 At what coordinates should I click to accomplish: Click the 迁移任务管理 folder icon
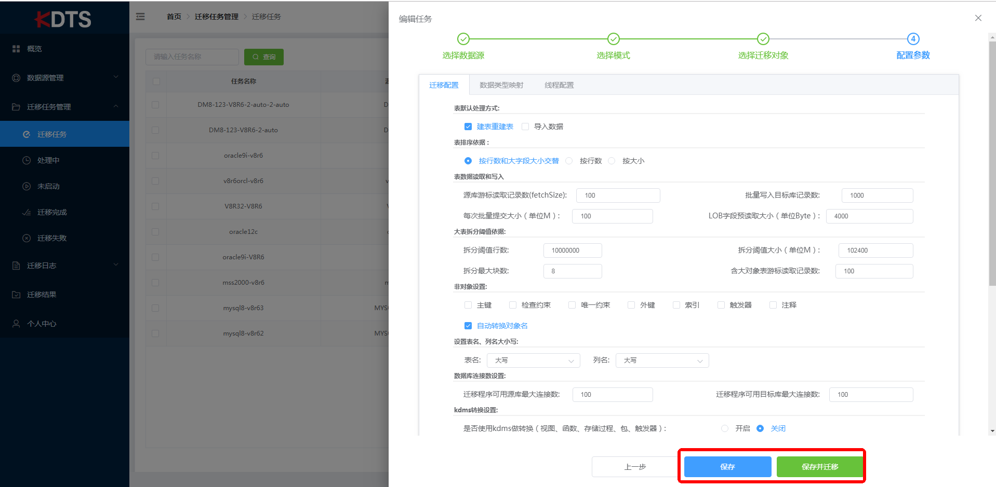click(16, 107)
